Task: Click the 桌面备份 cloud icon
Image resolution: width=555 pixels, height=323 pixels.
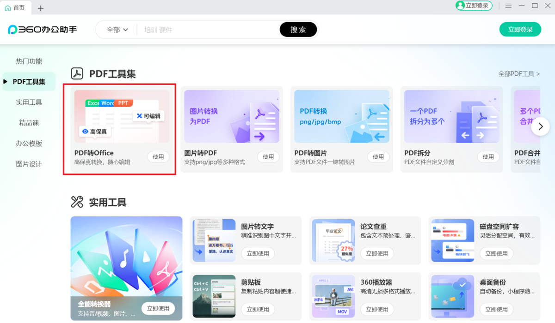Action: coord(452,296)
